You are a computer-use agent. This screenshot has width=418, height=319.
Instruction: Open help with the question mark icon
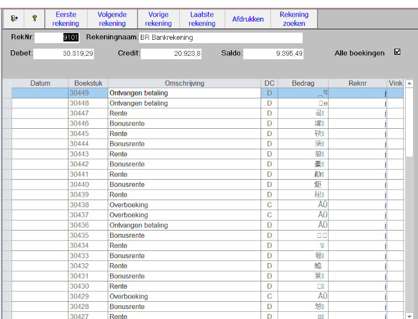tap(34, 19)
